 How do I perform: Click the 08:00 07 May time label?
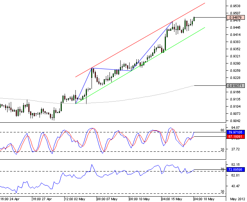point(107,199)
